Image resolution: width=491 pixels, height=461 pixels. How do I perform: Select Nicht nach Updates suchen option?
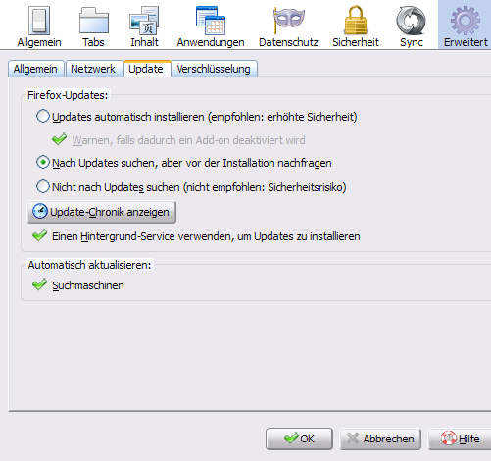pos(43,187)
